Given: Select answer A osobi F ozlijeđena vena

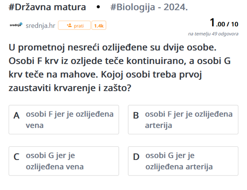Looking at the screenshot, I should 64,120.
